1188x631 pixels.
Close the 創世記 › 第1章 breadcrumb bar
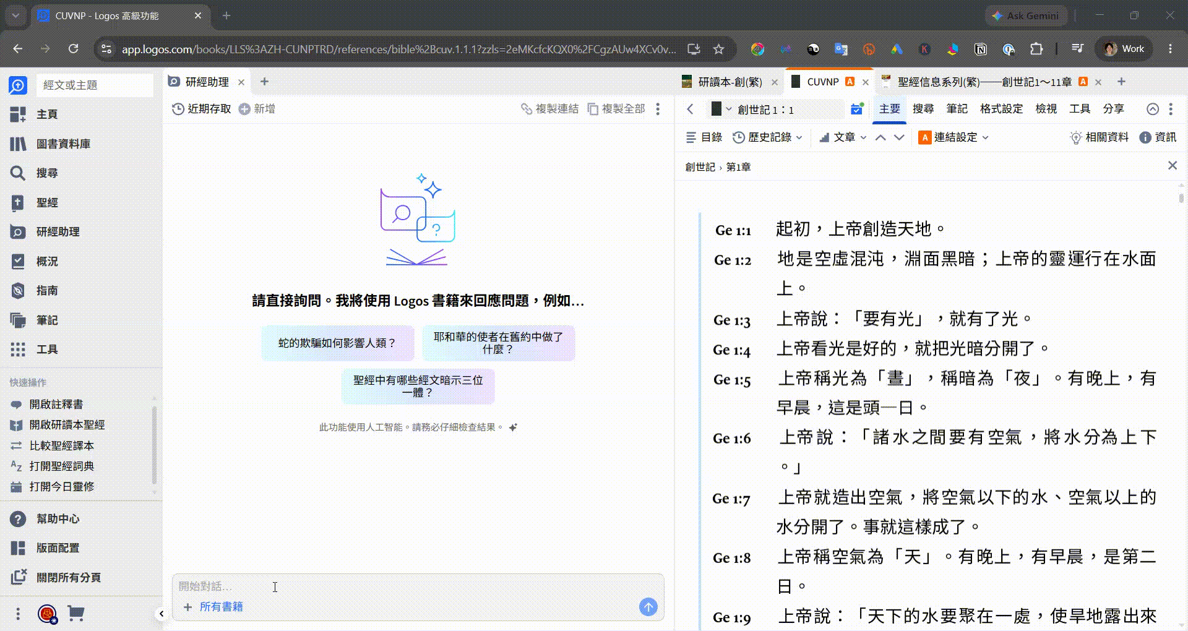click(x=1173, y=166)
